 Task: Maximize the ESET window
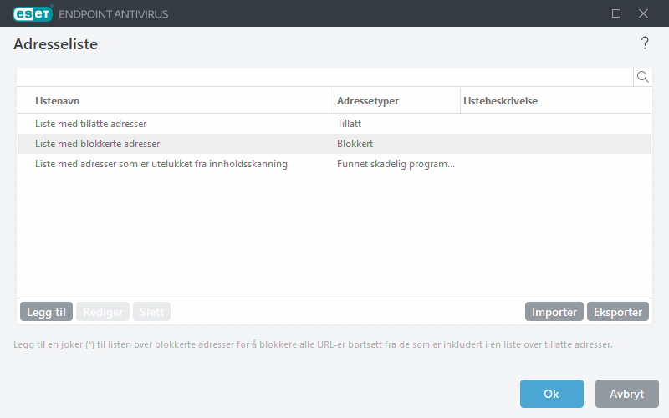[616, 13]
